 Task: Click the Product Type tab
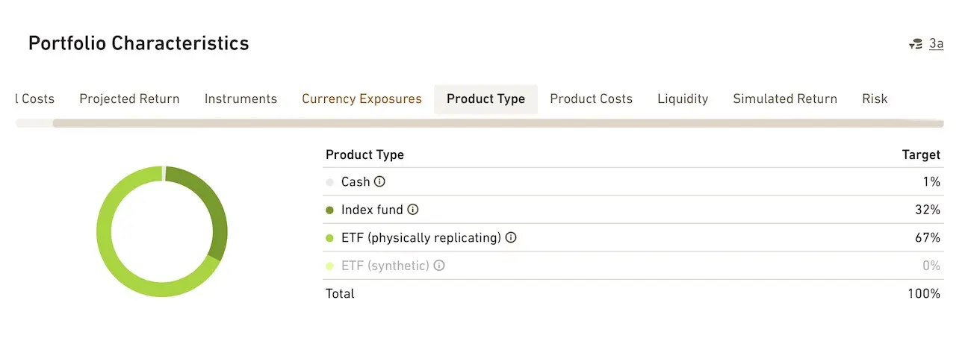pyautogui.click(x=485, y=99)
